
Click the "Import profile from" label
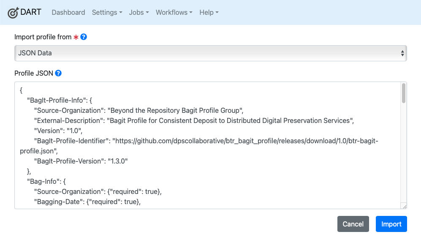point(43,37)
